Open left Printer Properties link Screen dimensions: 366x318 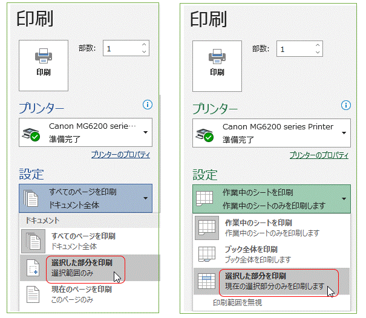coord(120,155)
